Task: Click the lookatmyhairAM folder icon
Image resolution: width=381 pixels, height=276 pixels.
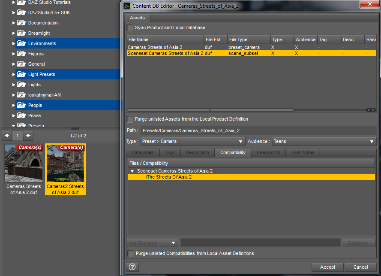Action: coord(21,95)
